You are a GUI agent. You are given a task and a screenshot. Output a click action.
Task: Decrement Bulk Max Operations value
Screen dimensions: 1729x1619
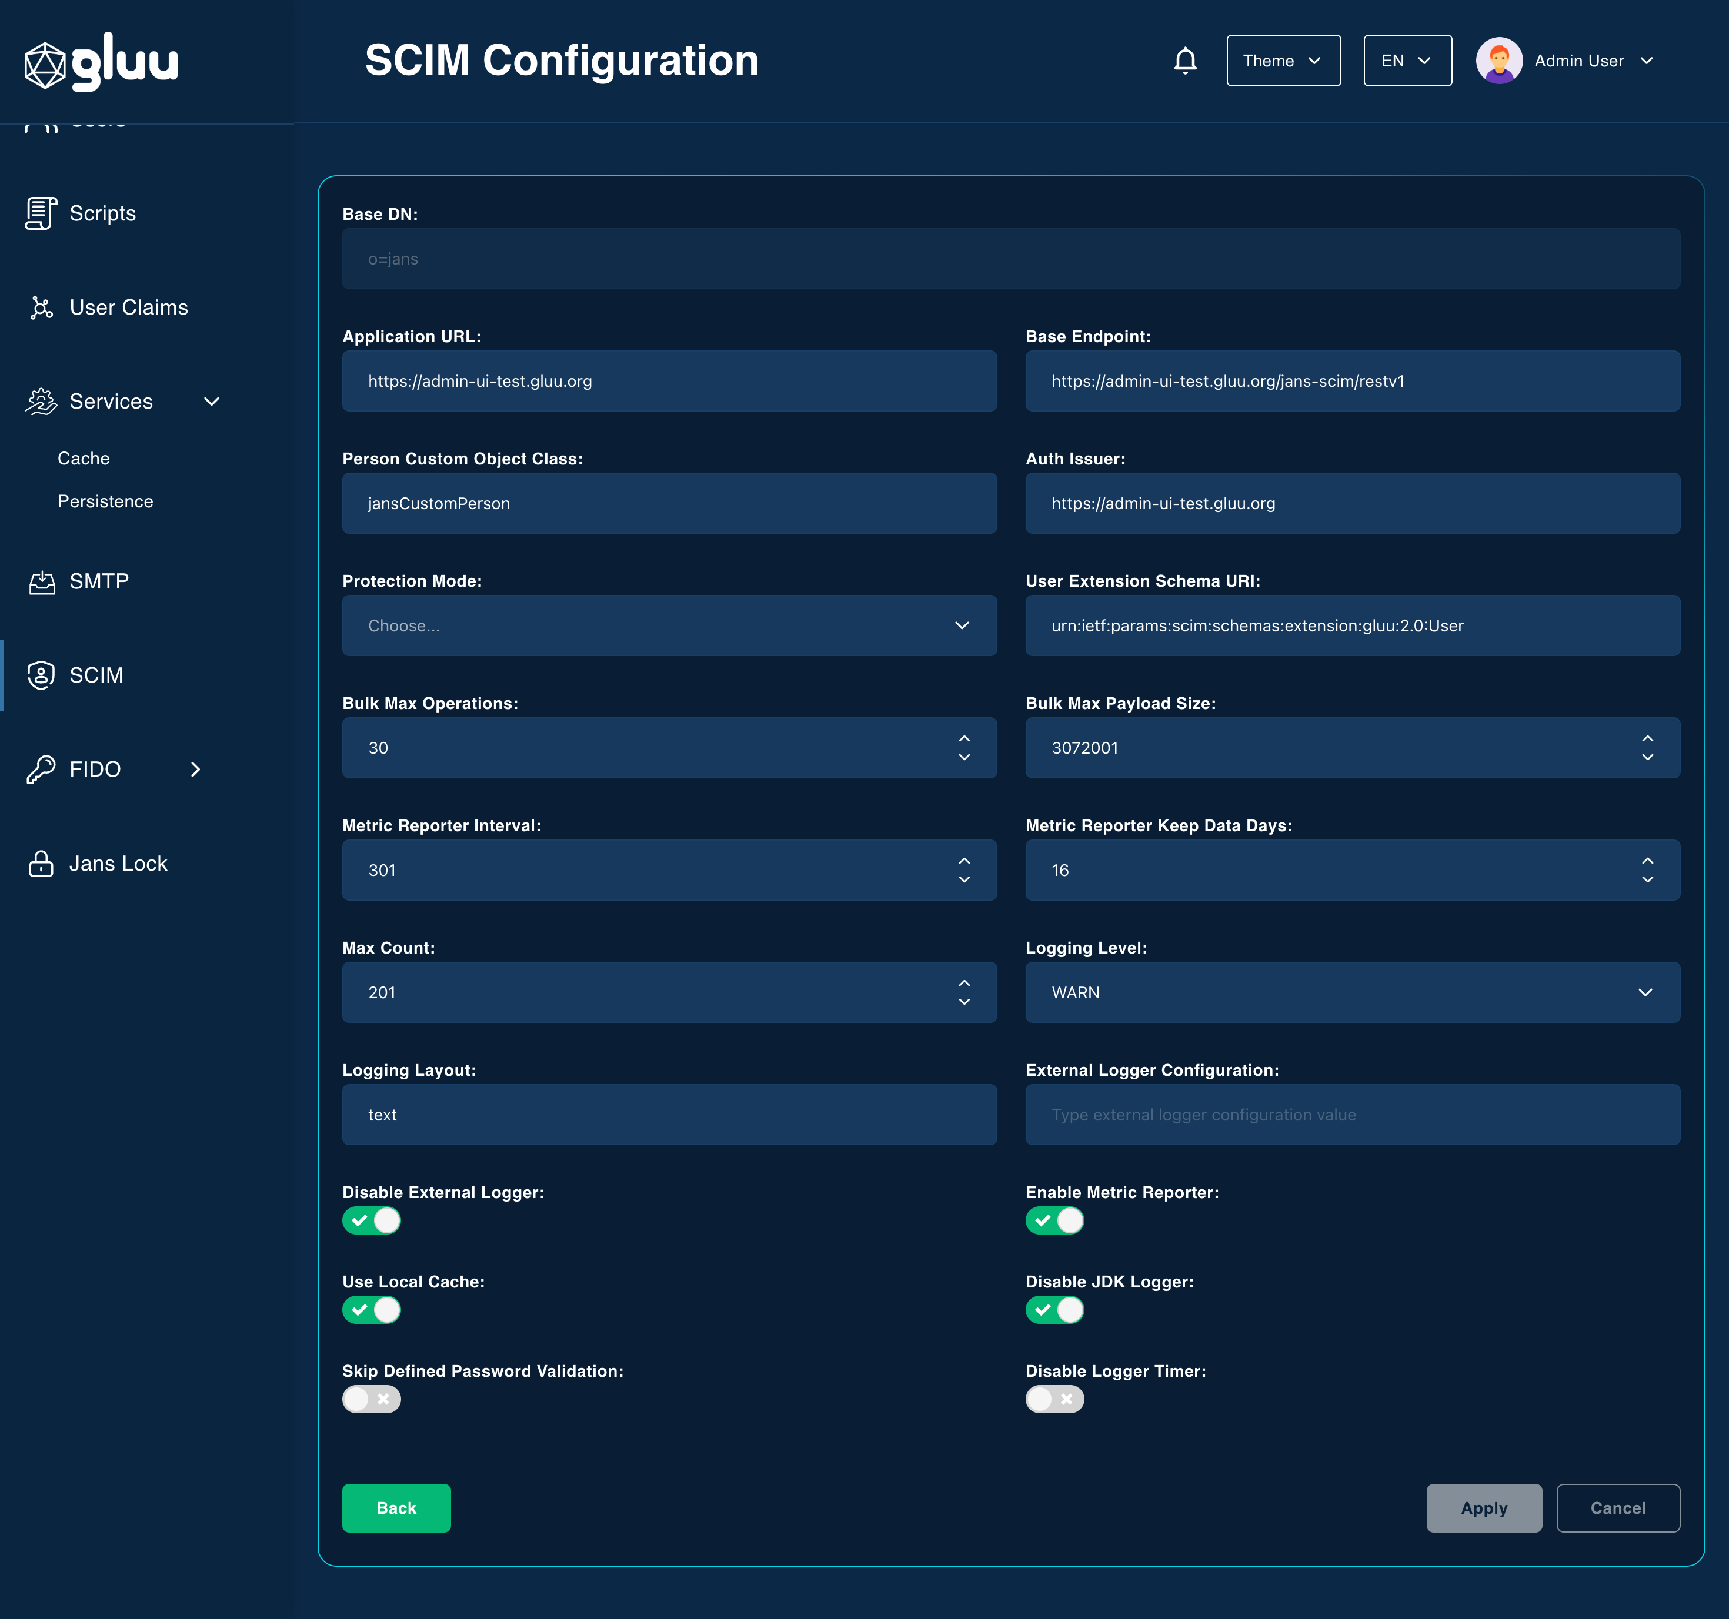(964, 757)
